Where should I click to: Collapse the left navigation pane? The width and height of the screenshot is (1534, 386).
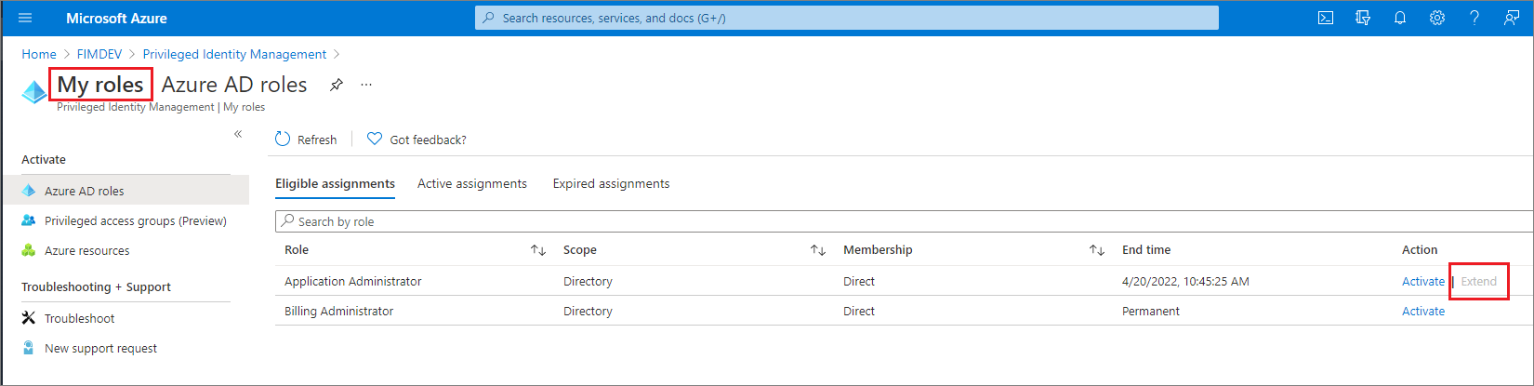click(x=238, y=134)
